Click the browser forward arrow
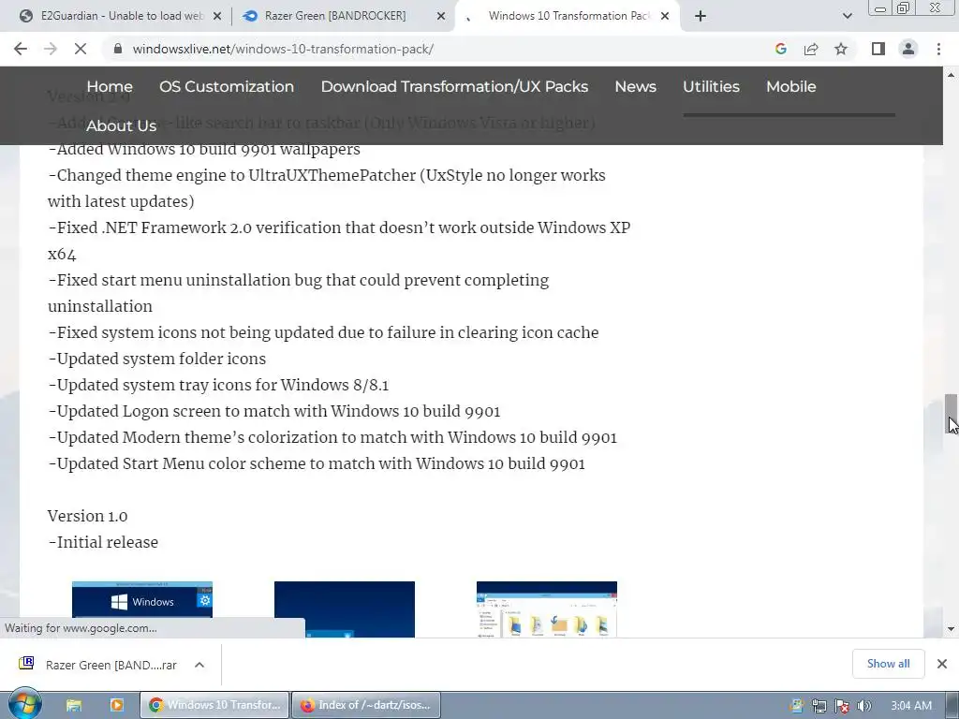The image size is (959, 719). click(x=51, y=49)
